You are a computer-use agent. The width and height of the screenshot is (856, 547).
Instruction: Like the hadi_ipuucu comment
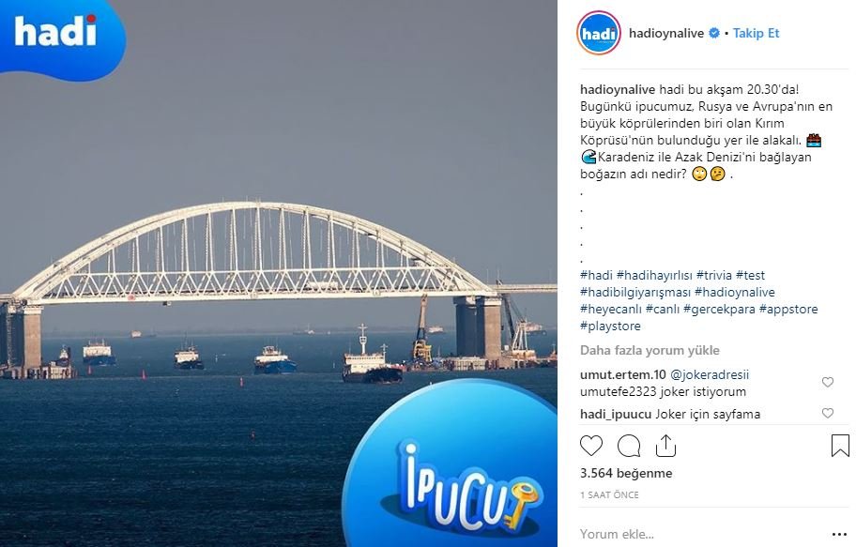tap(828, 413)
